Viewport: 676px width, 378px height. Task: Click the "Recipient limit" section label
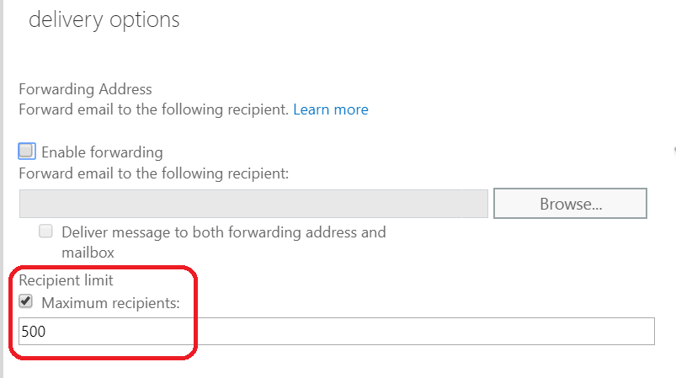(66, 280)
